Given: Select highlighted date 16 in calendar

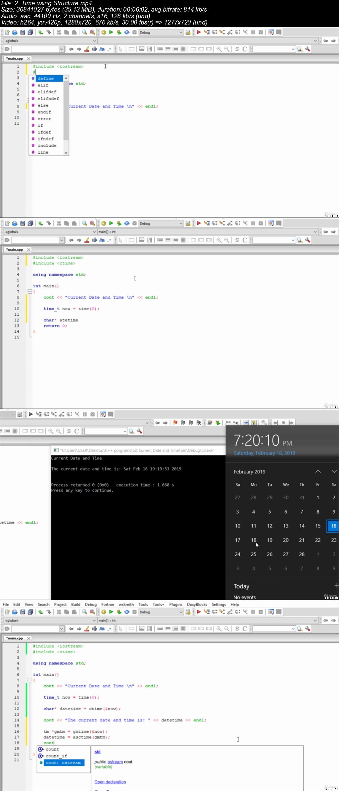Looking at the screenshot, I should pyautogui.click(x=333, y=526).
